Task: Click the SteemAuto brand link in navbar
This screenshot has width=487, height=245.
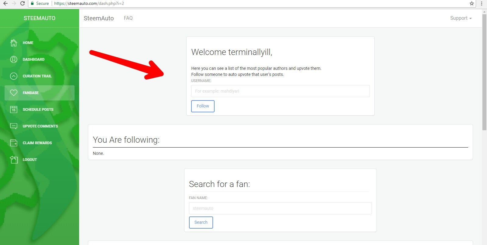Action: coord(99,18)
